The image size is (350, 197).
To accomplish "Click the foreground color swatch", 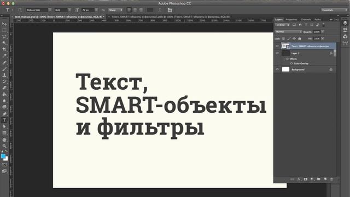I will [x=3, y=156].
